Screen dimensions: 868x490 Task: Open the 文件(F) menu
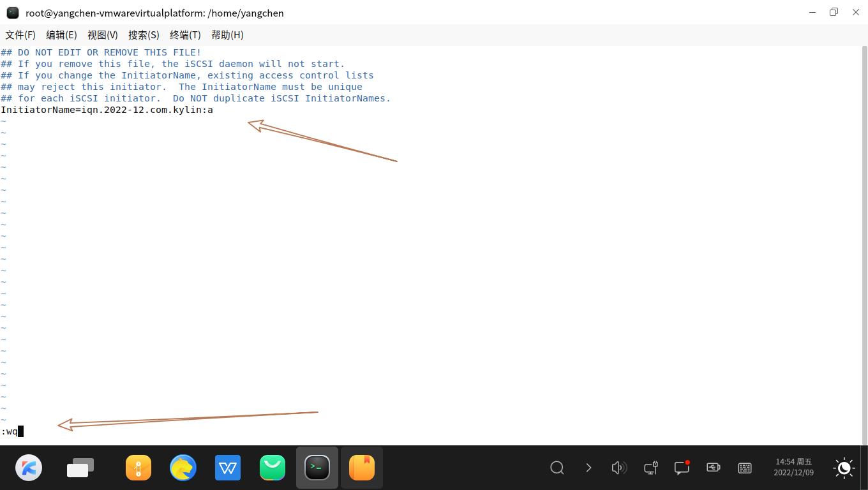pos(20,35)
